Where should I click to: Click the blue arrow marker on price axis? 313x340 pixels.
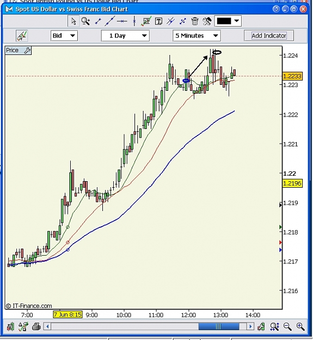pyautogui.click(x=280, y=250)
